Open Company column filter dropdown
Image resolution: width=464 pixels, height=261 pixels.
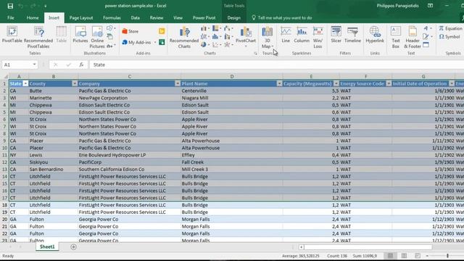pyautogui.click(x=178, y=84)
